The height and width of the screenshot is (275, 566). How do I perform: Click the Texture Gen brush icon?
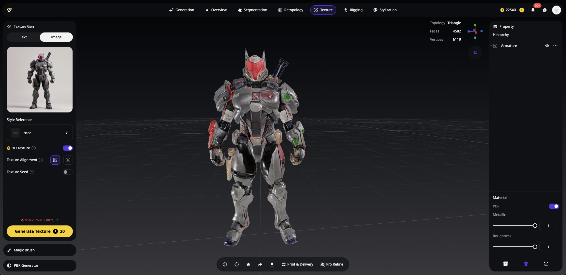pos(9,27)
